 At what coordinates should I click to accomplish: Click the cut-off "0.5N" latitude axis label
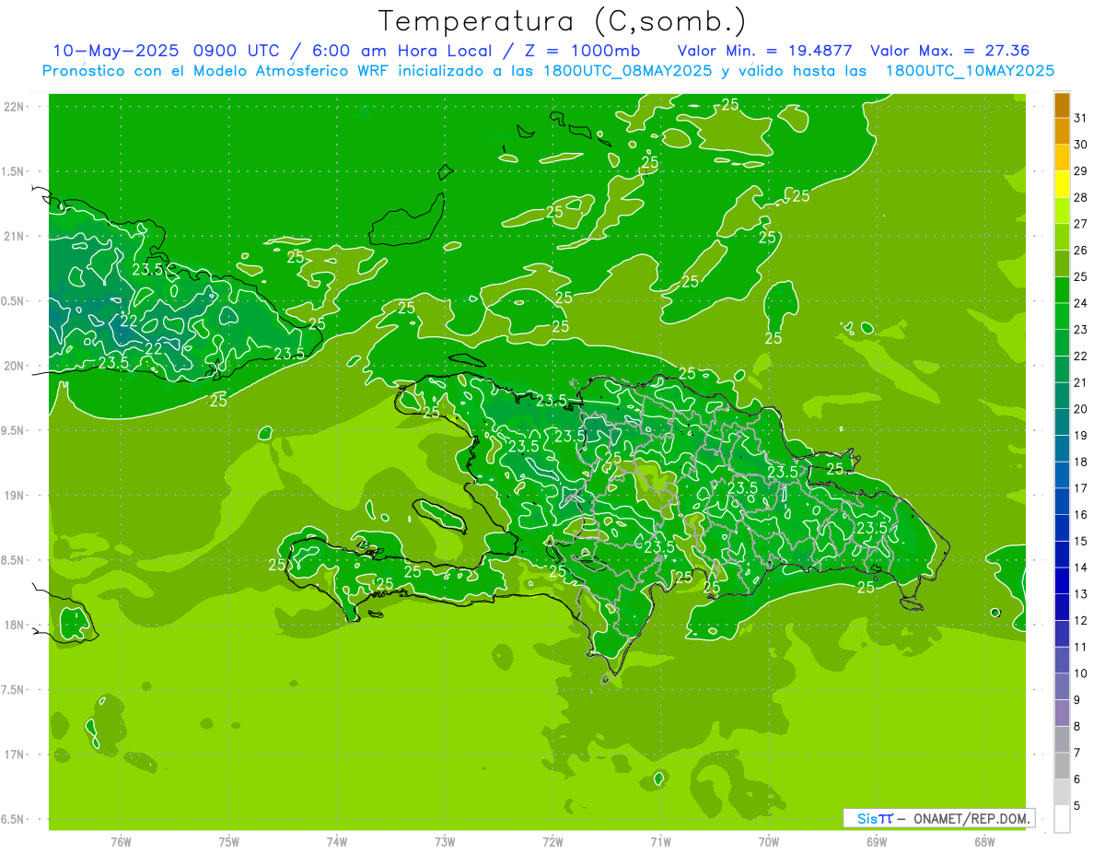click(x=14, y=301)
